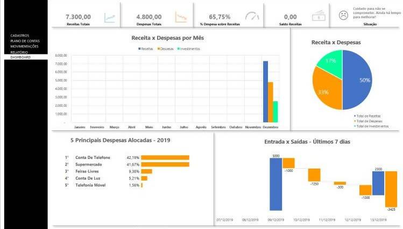Click Total de Investimentos pie legend entry
The width and height of the screenshot is (403, 229).
[x=371, y=126]
